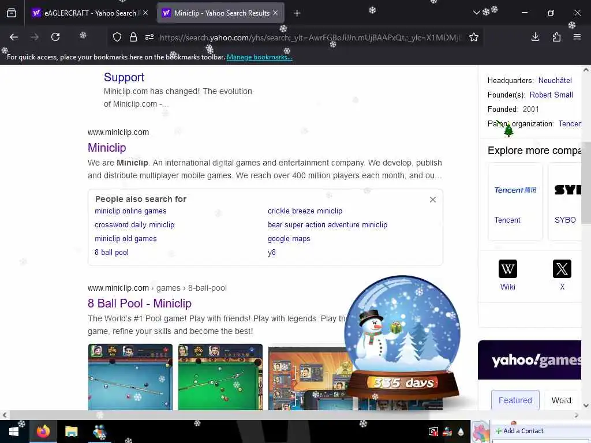Screen dimensions: 591x443
Task: Select the Miniclip Yahoo Search Results tab
Action: point(220,13)
